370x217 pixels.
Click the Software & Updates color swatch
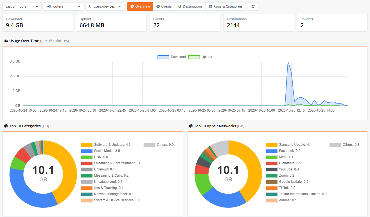[87, 145]
